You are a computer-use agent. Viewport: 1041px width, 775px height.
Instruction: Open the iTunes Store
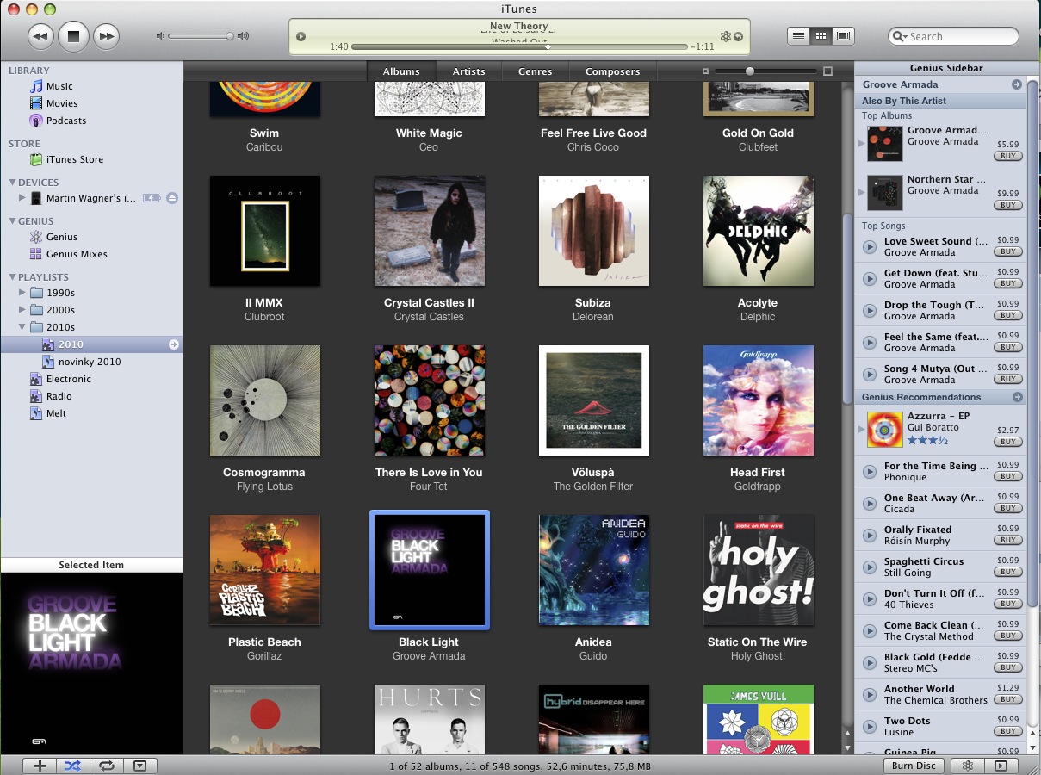tap(74, 159)
